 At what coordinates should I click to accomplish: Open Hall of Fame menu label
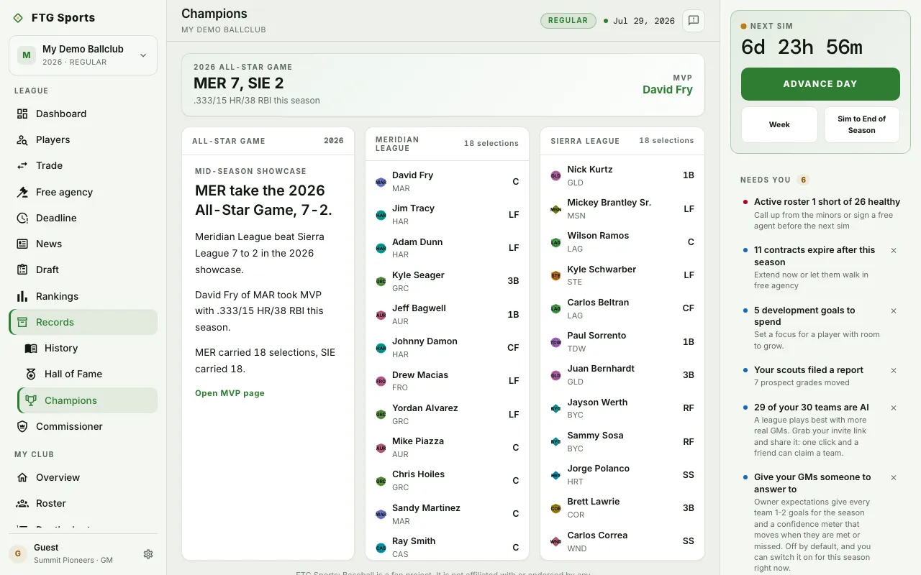point(73,374)
